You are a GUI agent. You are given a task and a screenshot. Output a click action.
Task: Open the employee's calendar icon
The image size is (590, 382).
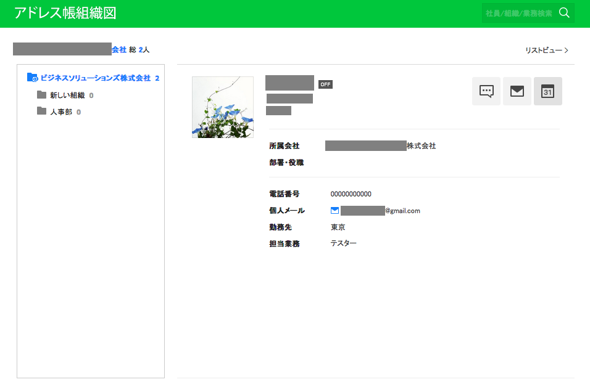[x=547, y=91]
